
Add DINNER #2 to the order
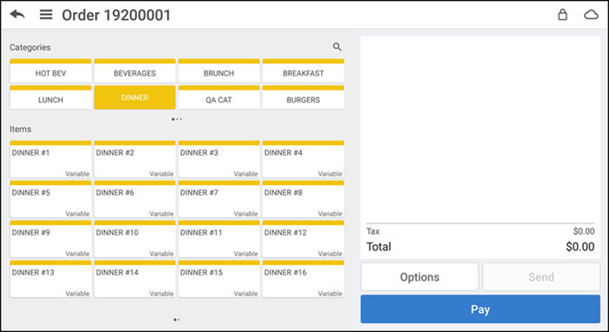click(x=135, y=159)
